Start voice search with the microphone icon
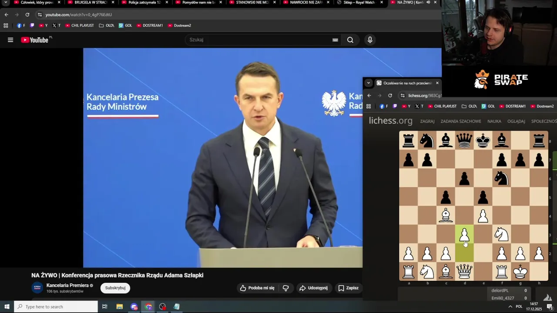Image resolution: width=557 pixels, height=313 pixels. (x=370, y=40)
